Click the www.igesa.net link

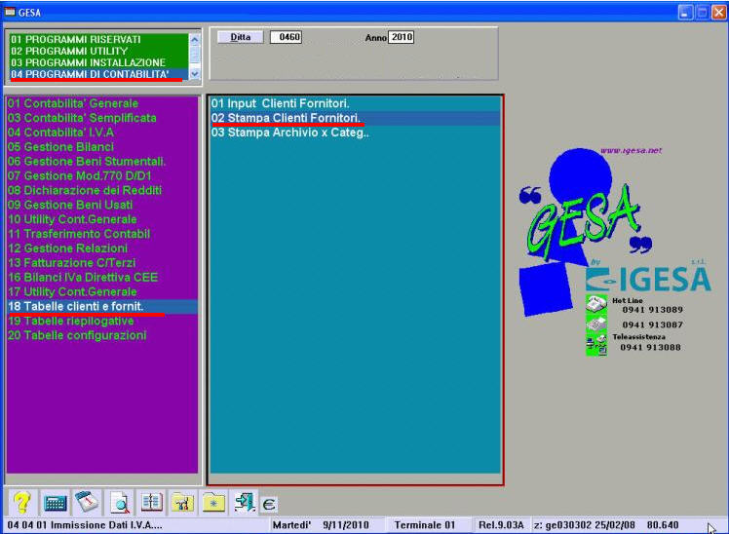pos(631,151)
